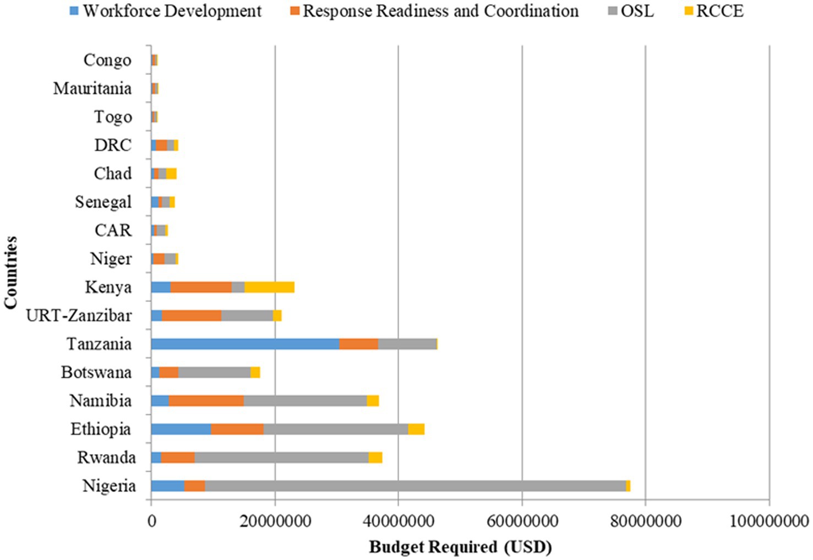Click the 'Tanzania' country label
The height and width of the screenshot is (560, 813).
click(x=99, y=344)
